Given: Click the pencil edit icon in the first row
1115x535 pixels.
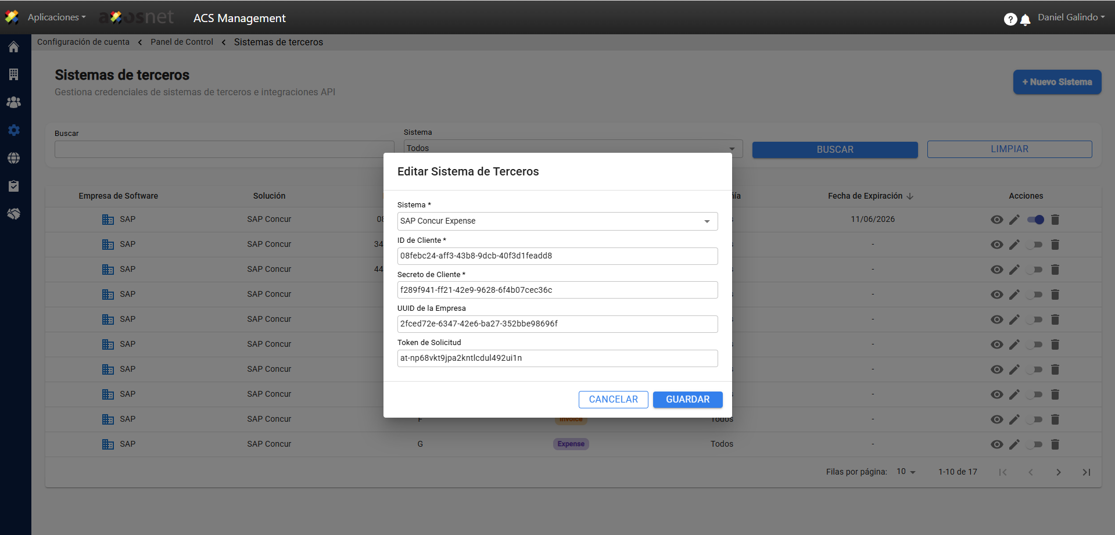Looking at the screenshot, I should pyautogui.click(x=1014, y=220).
